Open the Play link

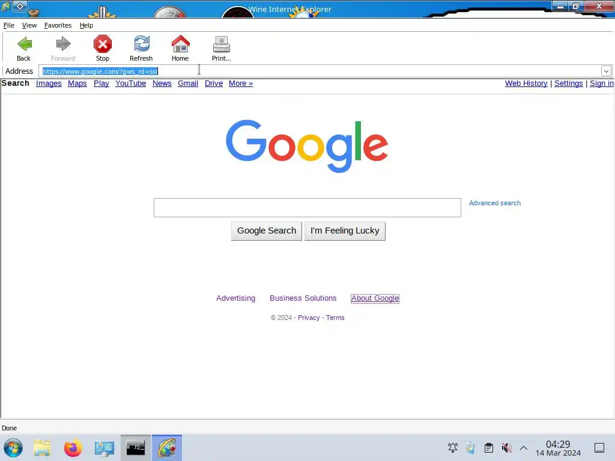(101, 83)
